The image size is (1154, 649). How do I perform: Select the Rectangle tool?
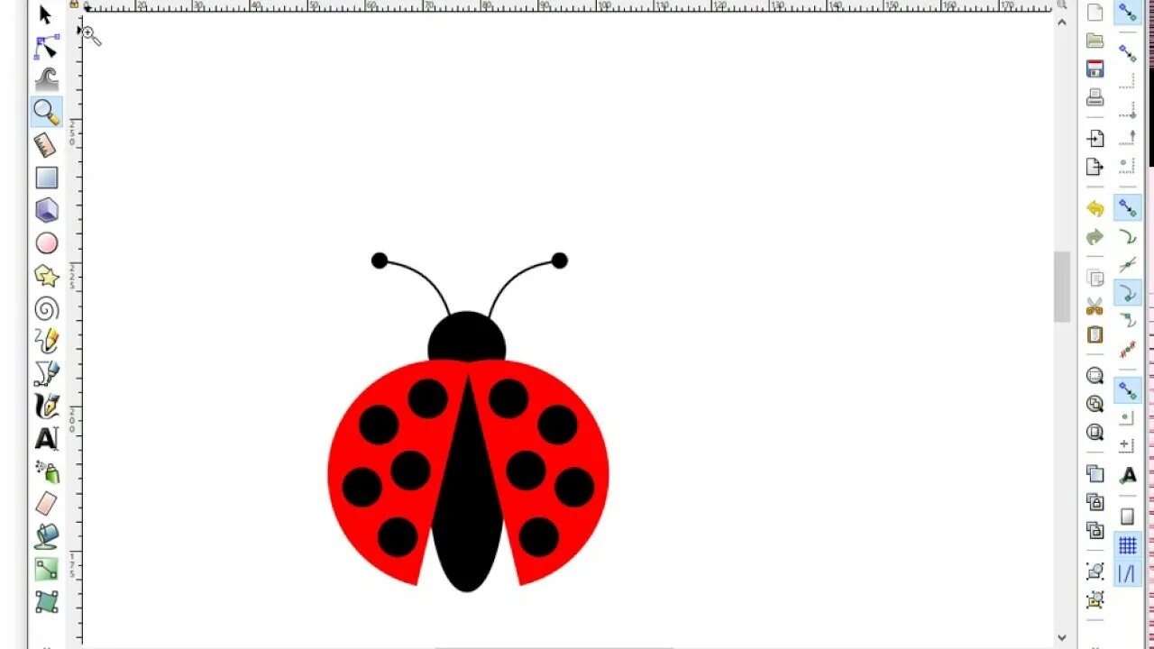(x=46, y=178)
